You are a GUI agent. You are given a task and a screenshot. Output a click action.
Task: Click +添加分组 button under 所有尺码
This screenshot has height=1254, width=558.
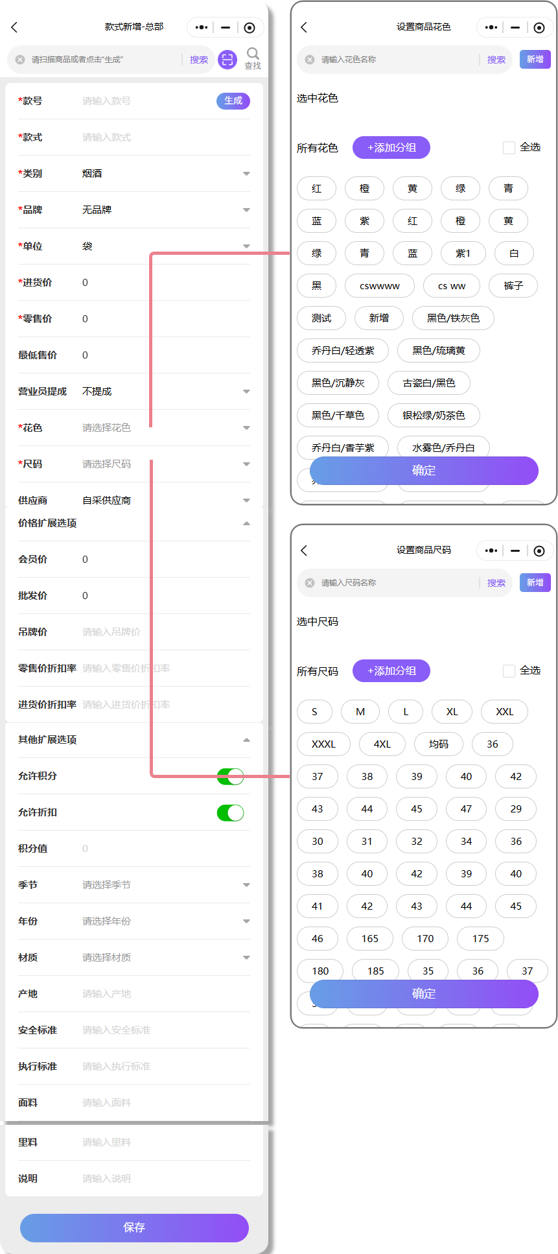[391, 671]
